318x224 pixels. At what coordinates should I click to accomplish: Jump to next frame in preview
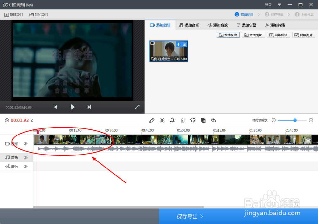[x=89, y=107]
